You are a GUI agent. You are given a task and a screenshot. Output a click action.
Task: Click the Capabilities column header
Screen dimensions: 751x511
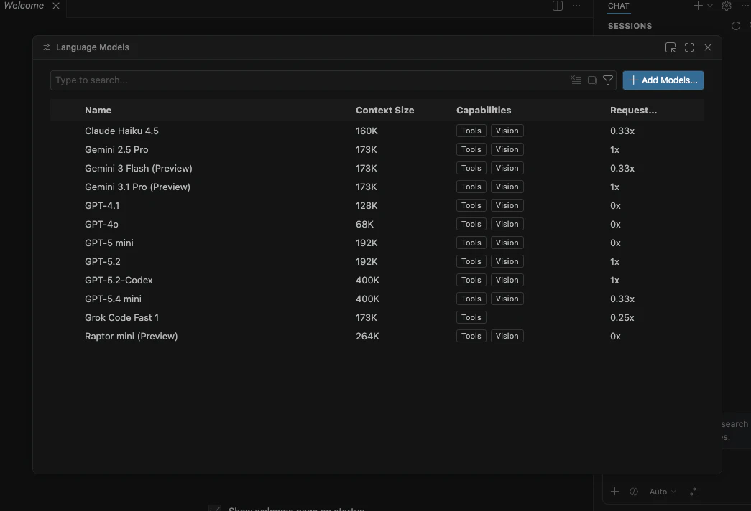click(x=484, y=110)
